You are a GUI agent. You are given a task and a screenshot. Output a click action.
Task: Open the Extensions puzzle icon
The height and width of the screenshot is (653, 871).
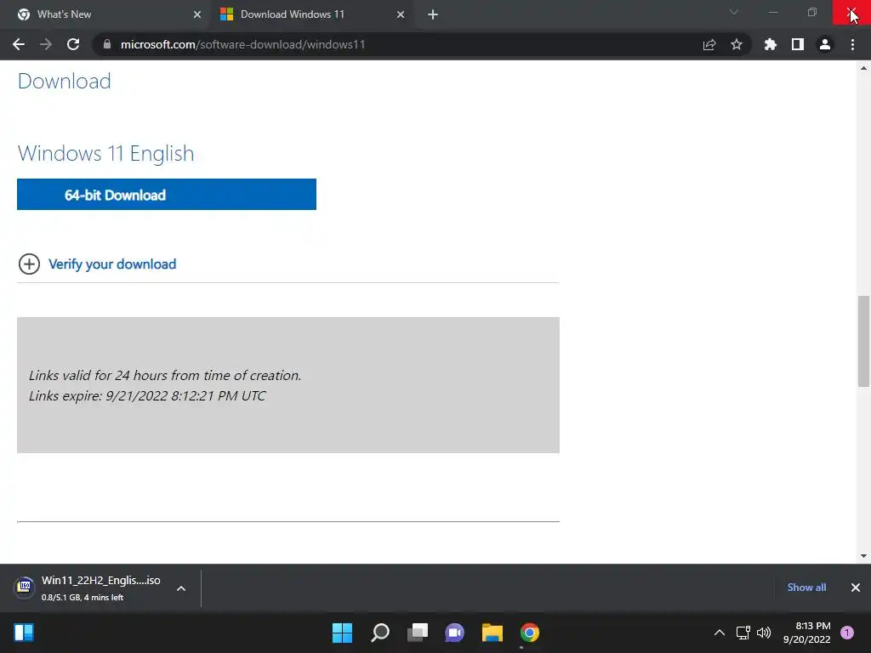(771, 44)
